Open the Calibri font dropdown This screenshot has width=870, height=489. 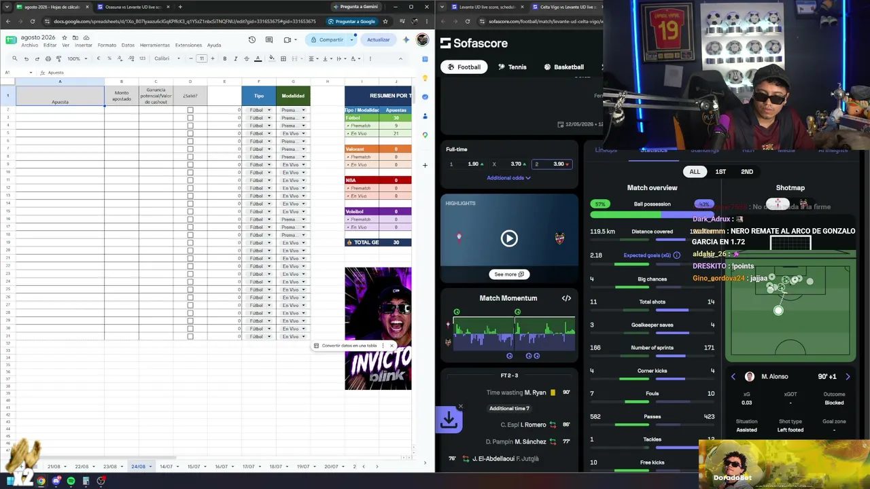click(x=166, y=58)
